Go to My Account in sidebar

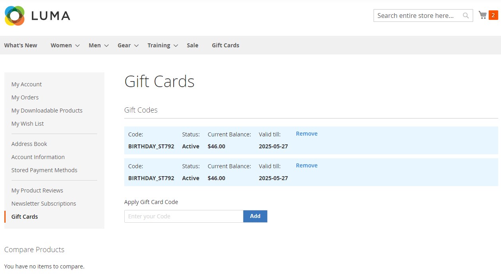(x=27, y=84)
